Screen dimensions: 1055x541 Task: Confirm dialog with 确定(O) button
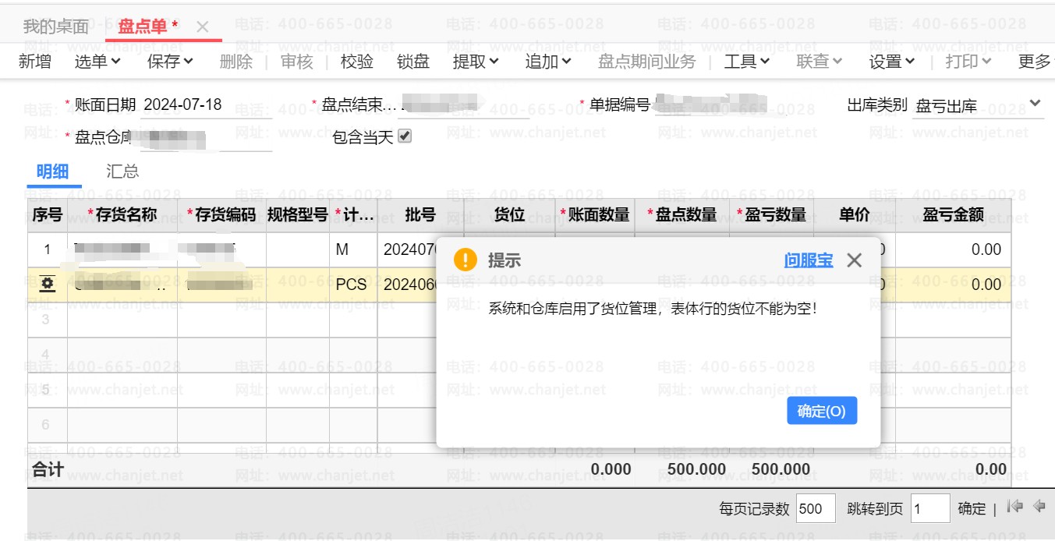[x=822, y=411]
